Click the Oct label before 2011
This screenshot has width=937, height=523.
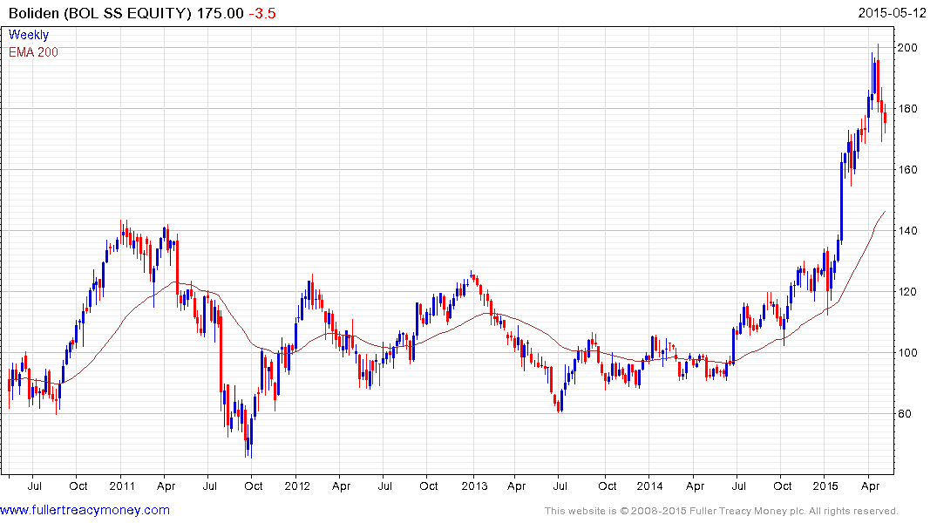pos(78,486)
